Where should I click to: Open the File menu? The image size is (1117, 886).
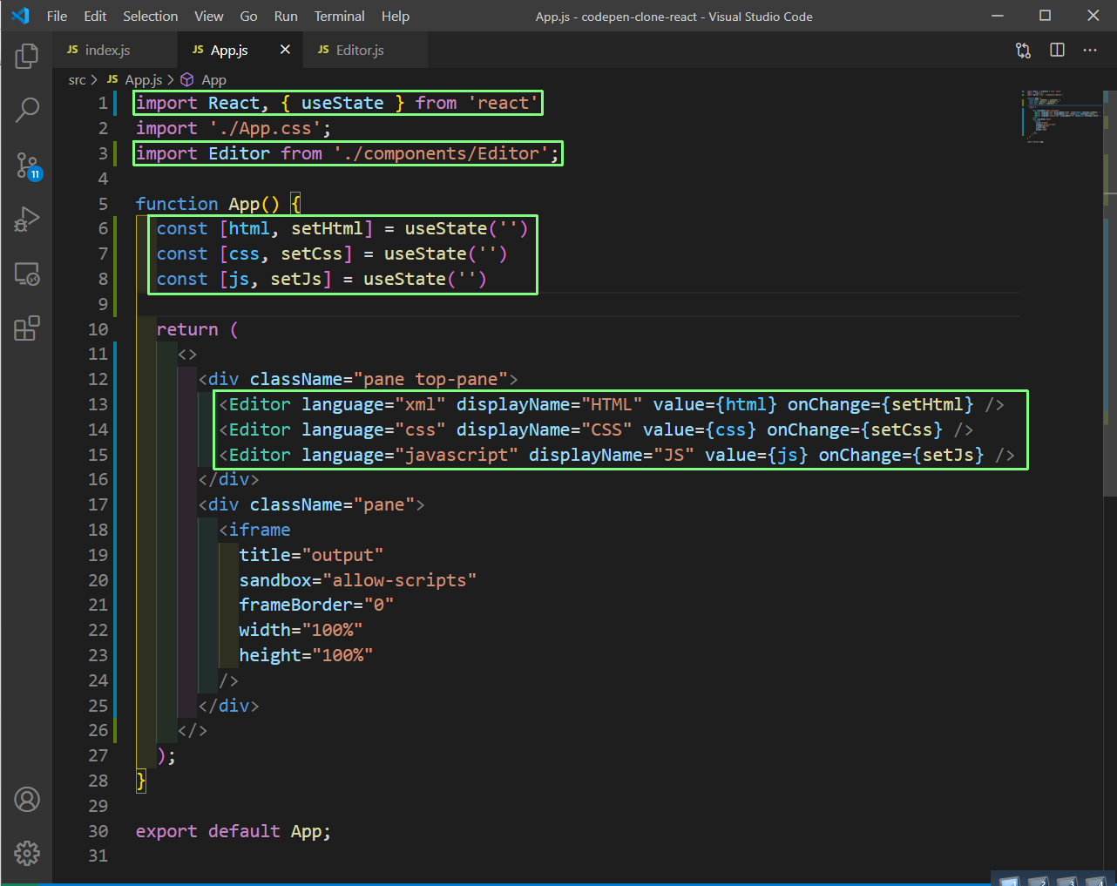pos(57,16)
